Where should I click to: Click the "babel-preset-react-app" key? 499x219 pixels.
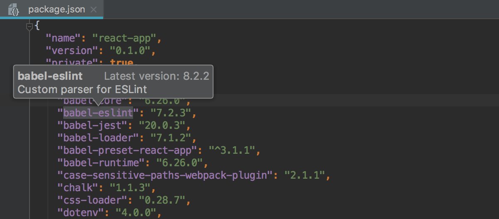tap(127, 150)
